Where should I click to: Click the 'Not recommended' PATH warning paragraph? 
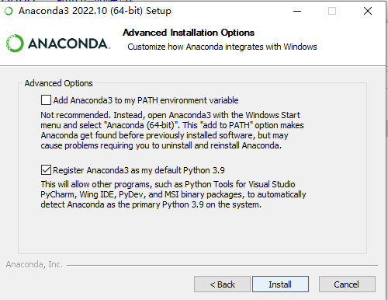(x=172, y=131)
